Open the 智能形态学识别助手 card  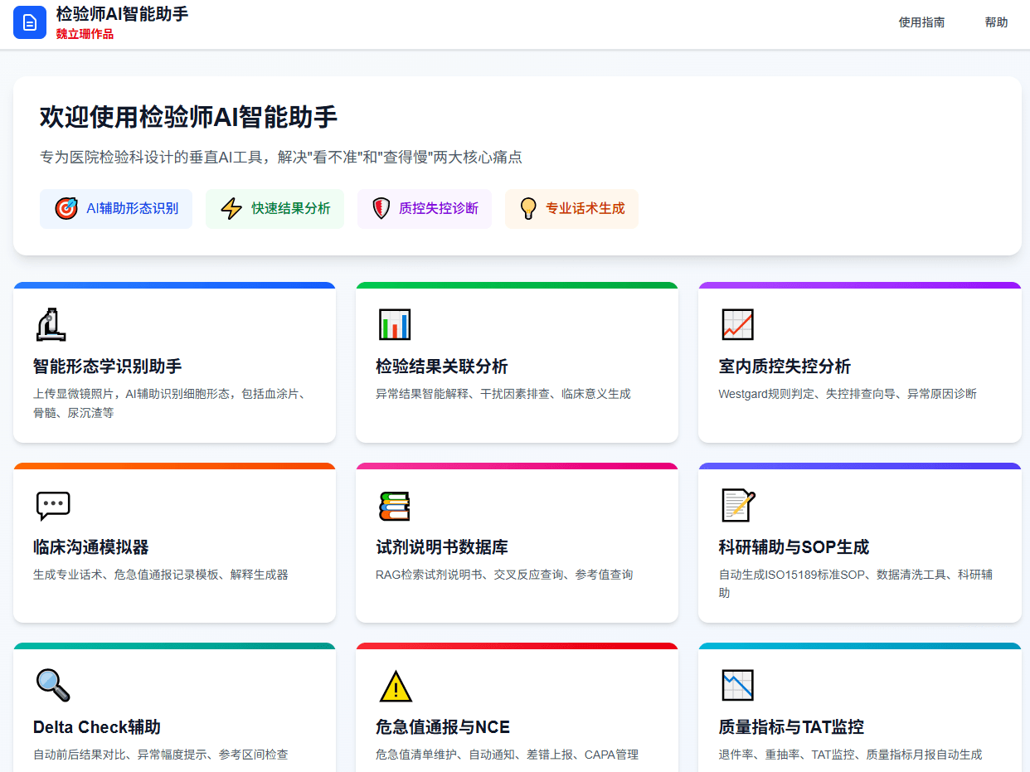click(174, 362)
